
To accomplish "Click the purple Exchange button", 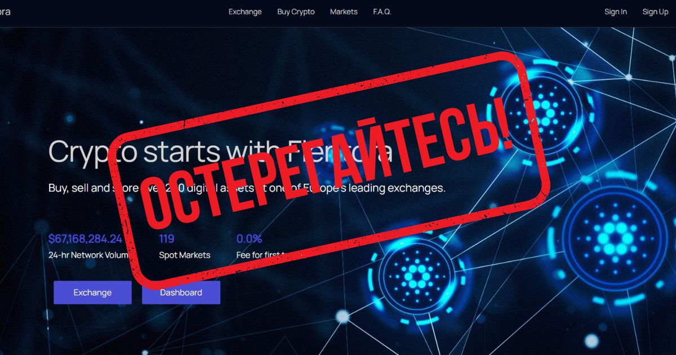I will [x=92, y=292].
